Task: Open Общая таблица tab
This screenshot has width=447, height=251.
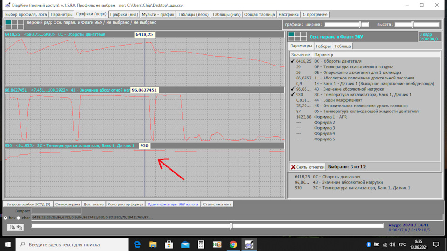Action: [x=259, y=14]
